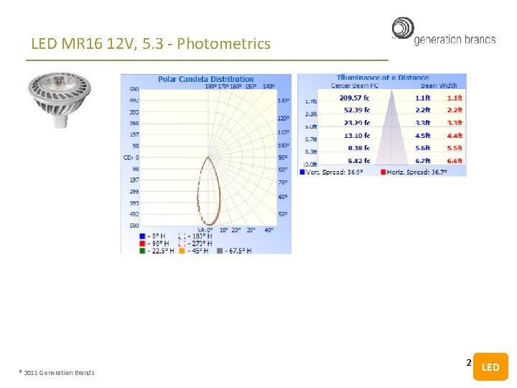Click the dashed 270° H legend marker

[182, 244]
